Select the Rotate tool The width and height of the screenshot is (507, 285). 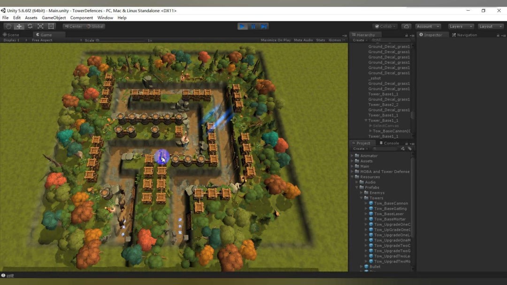(x=29, y=26)
